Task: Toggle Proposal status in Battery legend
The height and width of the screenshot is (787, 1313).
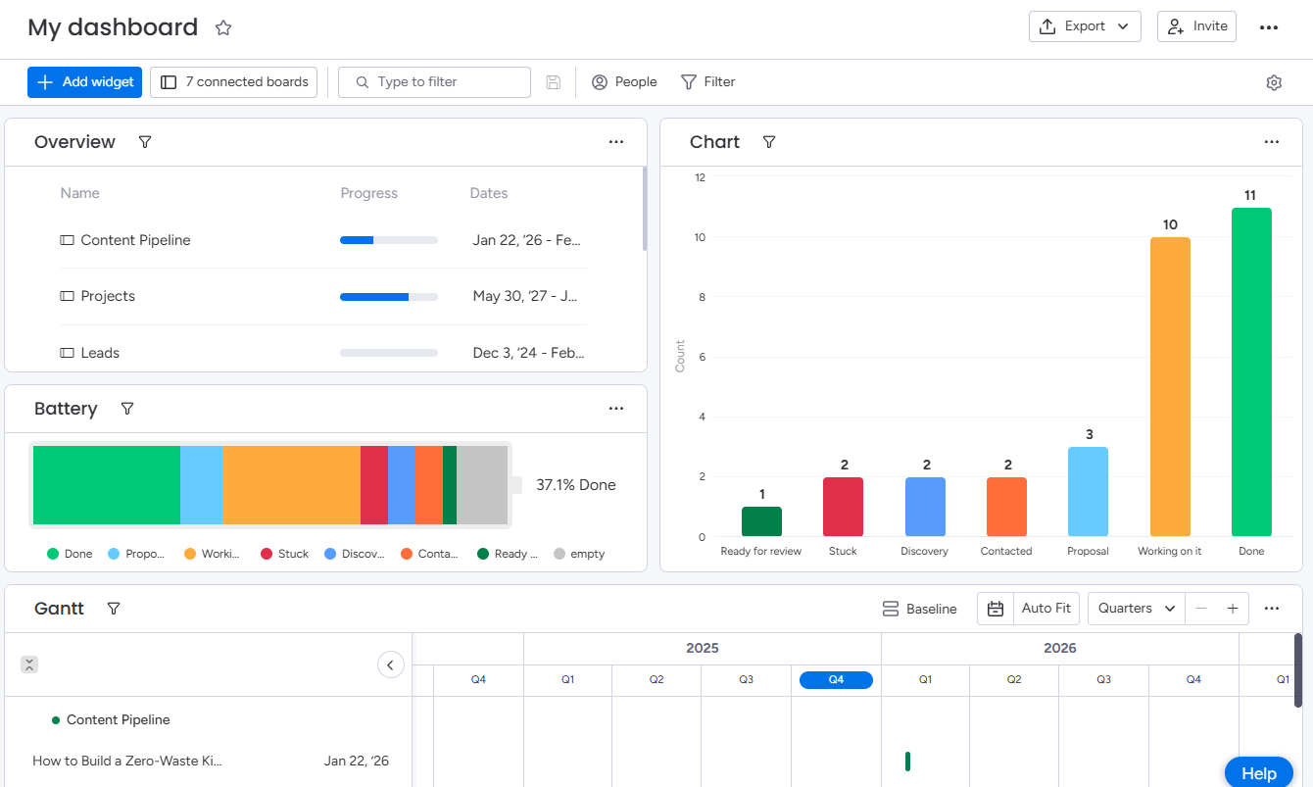Action: 135,554
